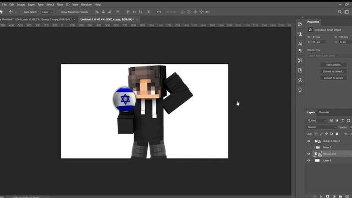Screen dimensions: 352x198
Task: Lock image pixels brush icon
Action: tap(321, 134)
